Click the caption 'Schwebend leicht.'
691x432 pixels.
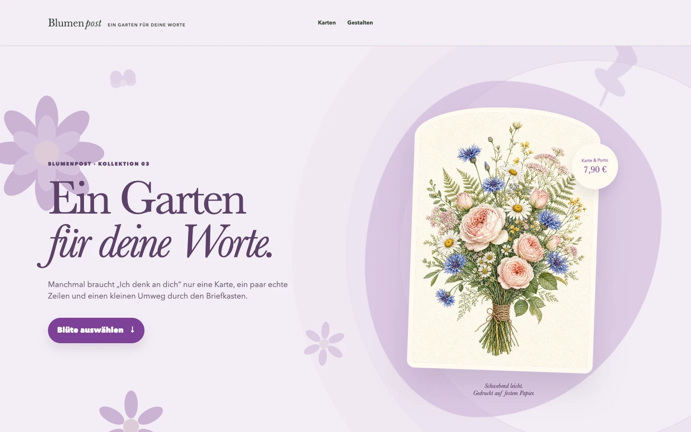504,386
